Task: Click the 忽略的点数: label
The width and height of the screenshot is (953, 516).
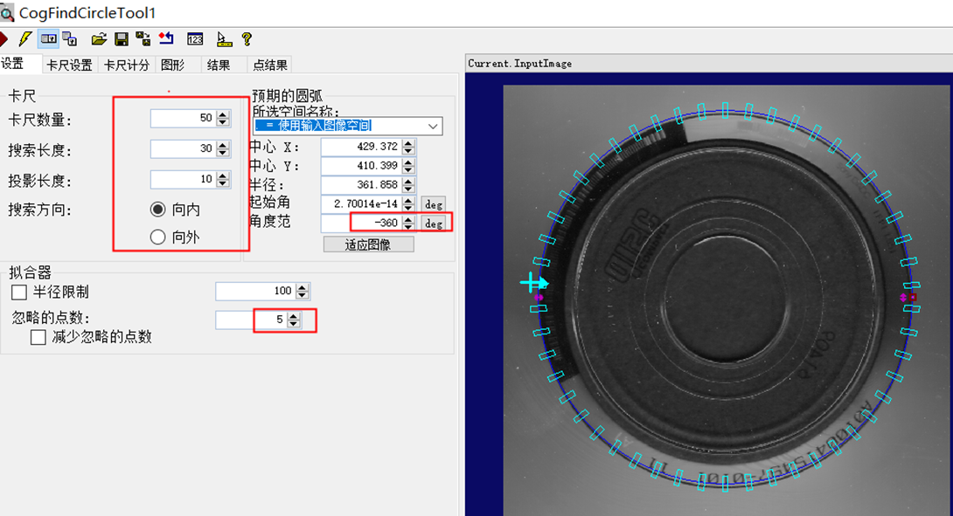Action: coord(51,318)
